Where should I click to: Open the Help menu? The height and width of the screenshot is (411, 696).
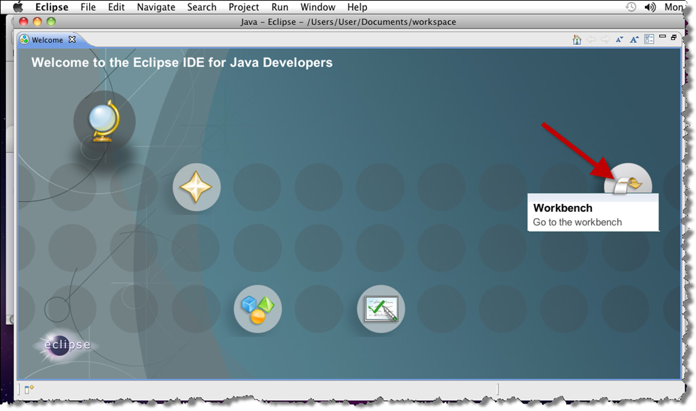pos(357,7)
